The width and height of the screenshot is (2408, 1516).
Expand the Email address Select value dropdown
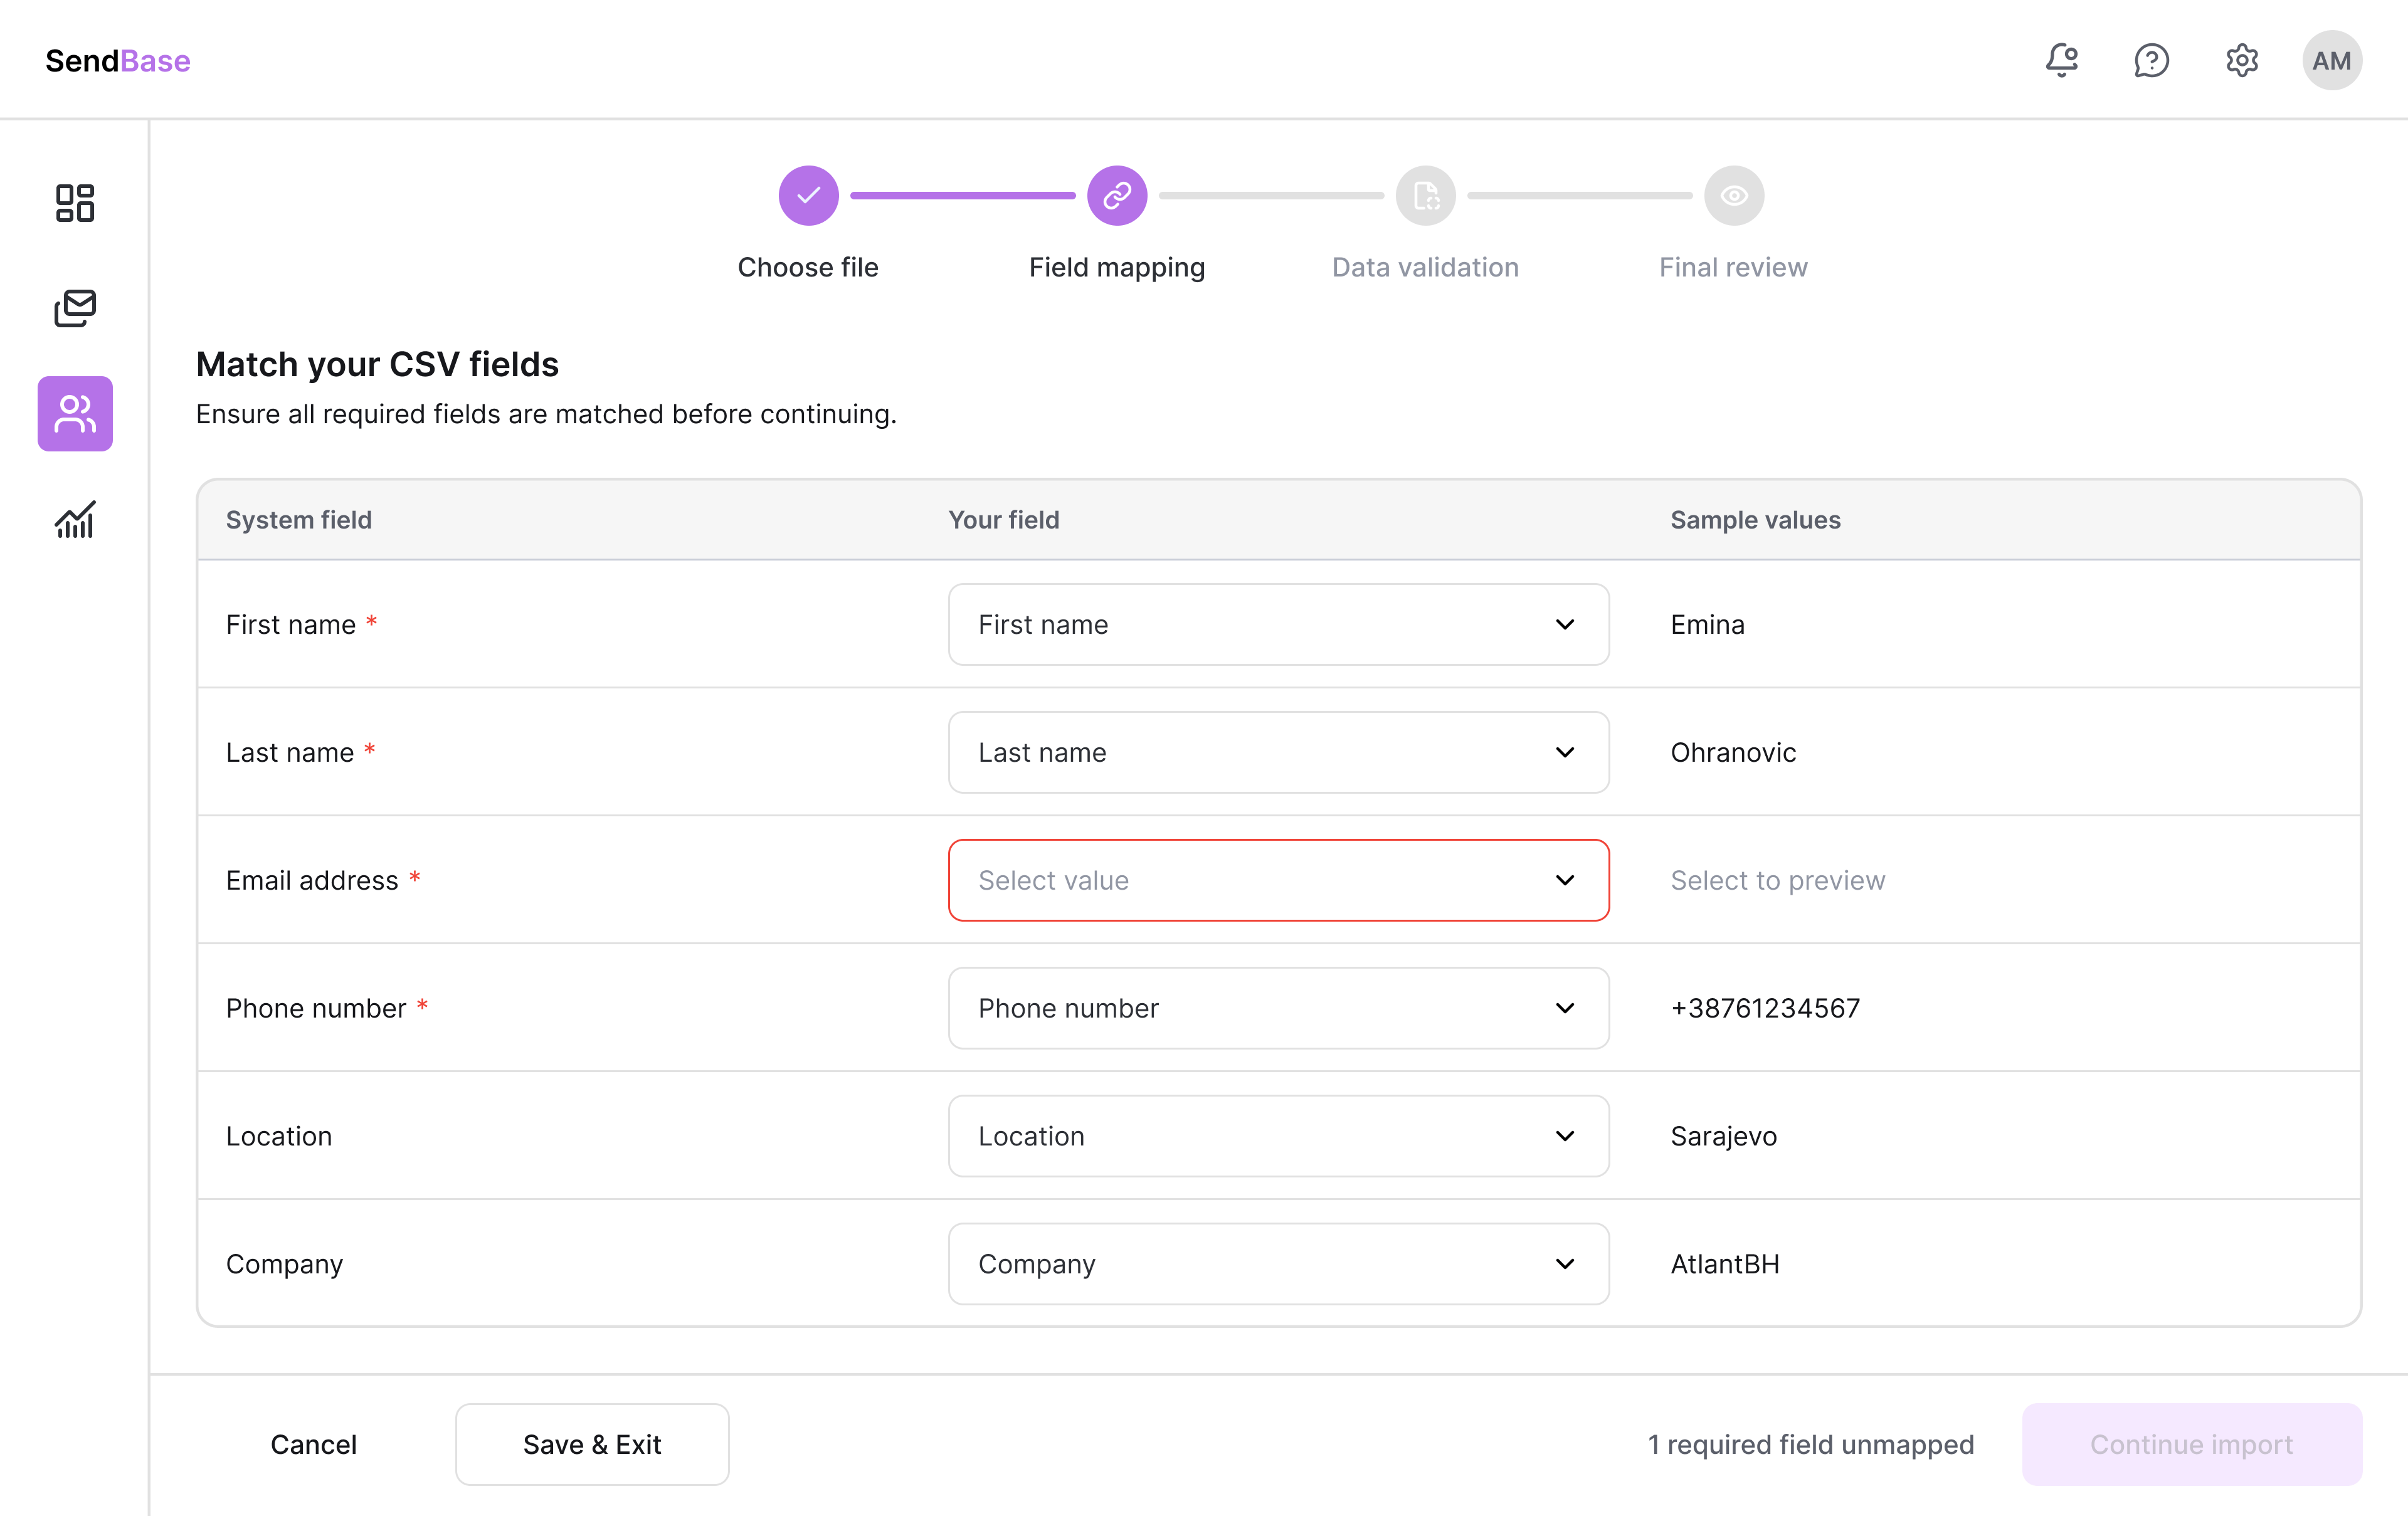pos(1278,880)
